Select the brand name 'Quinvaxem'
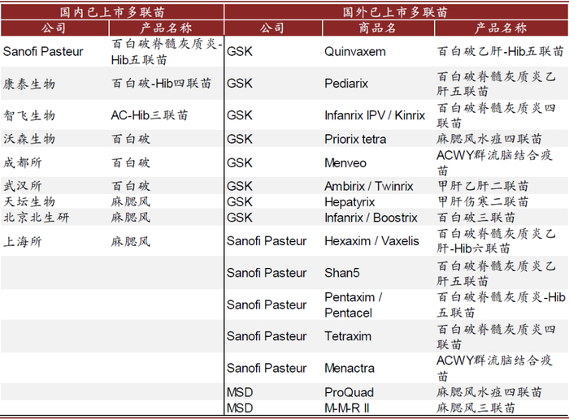Image resolution: width=569 pixels, height=419 pixels. click(355, 51)
